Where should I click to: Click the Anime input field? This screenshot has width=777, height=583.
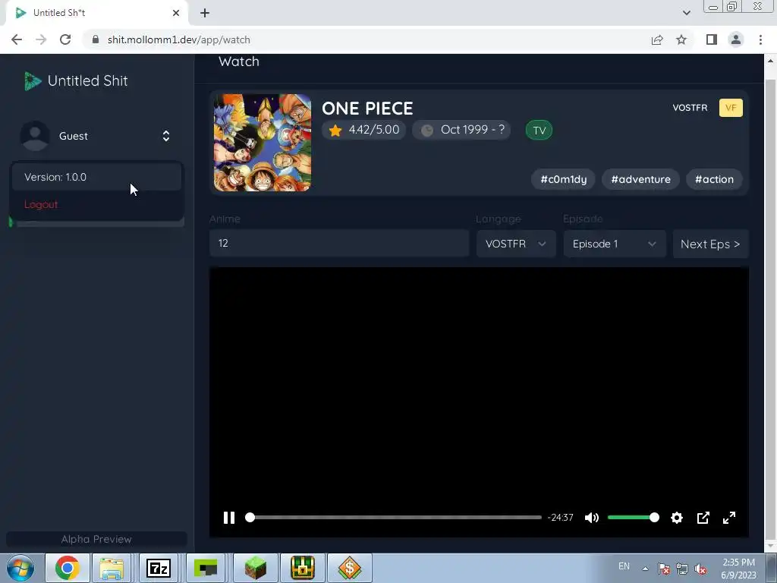pos(339,243)
